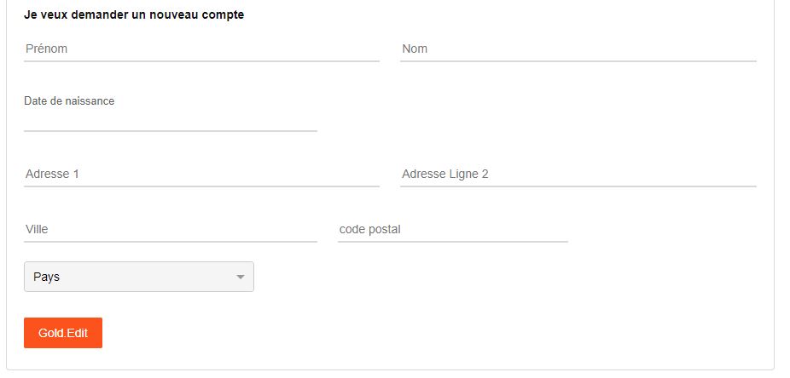Screen dimensions: 790x378
Task: Select the code postal input
Action: click(x=452, y=230)
